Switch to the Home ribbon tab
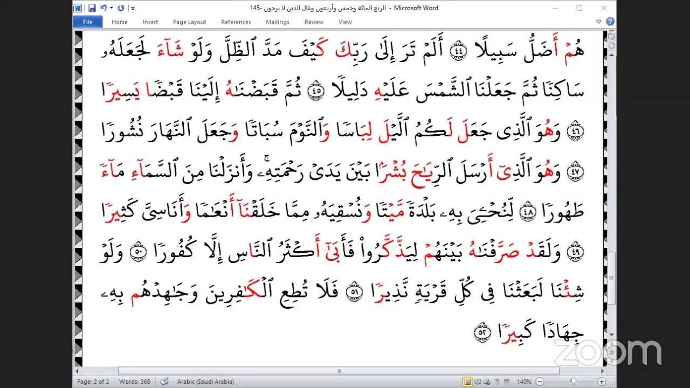This screenshot has height=388, width=690. tap(120, 22)
